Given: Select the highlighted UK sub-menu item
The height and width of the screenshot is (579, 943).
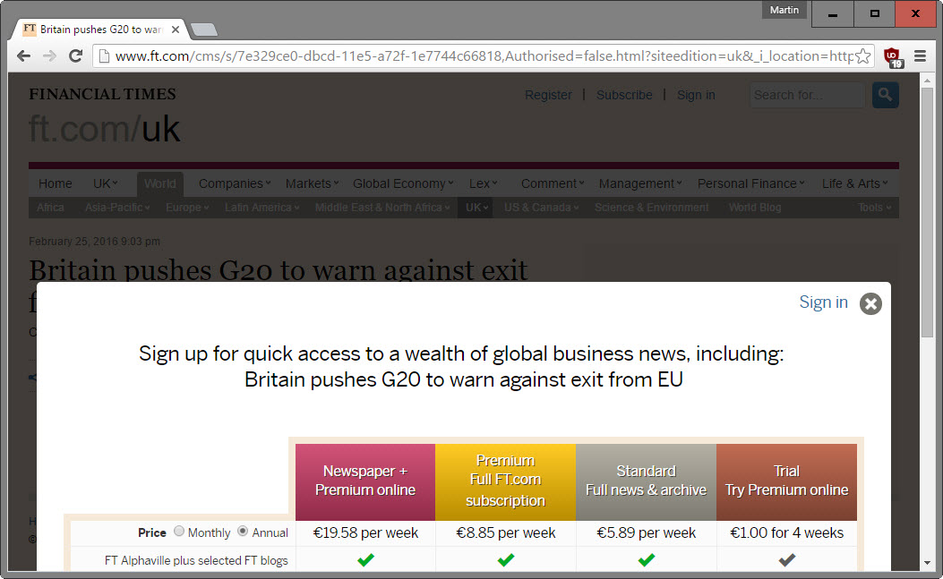Looking at the screenshot, I should click(x=476, y=208).
